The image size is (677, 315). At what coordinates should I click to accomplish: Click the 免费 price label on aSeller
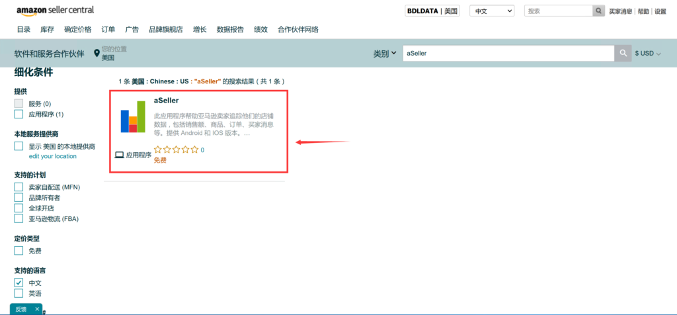click(160, 160)
